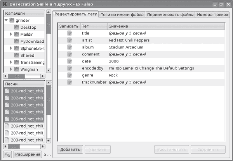Expand the Maildir folder

(11, 35)
